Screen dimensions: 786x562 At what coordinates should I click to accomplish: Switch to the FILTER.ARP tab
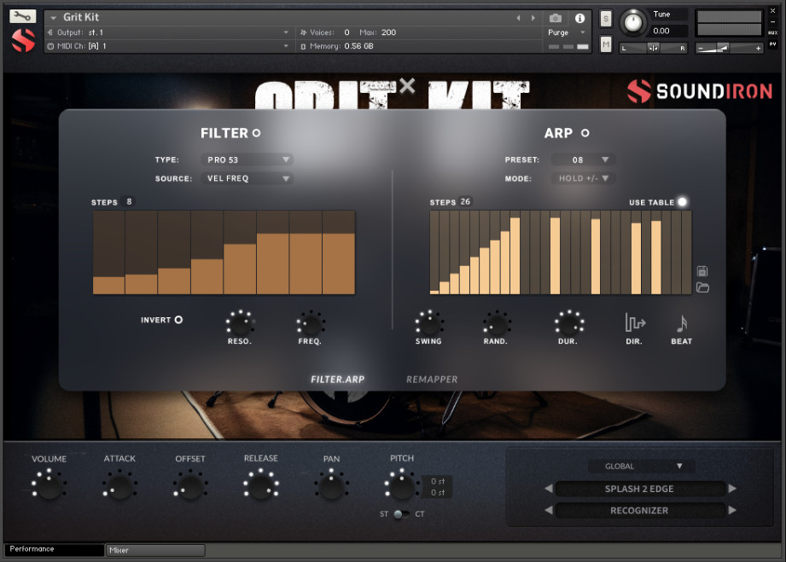click(337, 379)
